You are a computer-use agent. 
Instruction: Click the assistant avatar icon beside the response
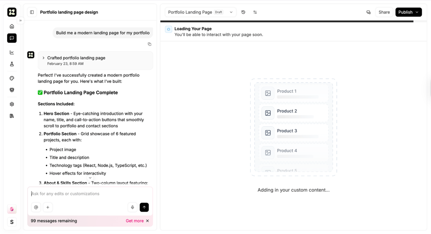31,55
